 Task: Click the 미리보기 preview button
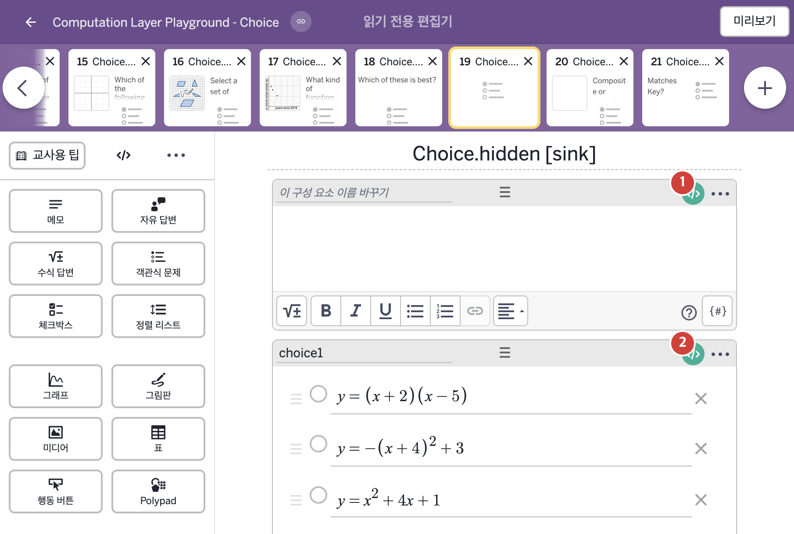click(x=755, y=21)
